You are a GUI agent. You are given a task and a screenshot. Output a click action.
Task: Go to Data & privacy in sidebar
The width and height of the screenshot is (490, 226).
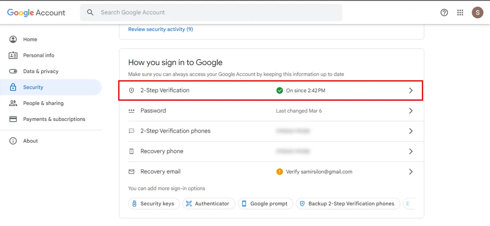(x=41, y=71)
